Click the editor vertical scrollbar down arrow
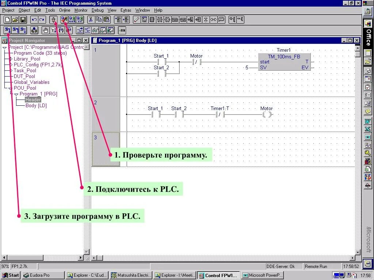The width and height of the screenshot is (374, 280). pos(357,252)
